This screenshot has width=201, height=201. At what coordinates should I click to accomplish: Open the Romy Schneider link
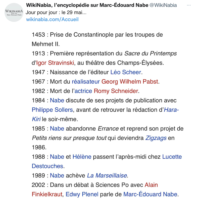pyautogui.click(x=116, y=91)
